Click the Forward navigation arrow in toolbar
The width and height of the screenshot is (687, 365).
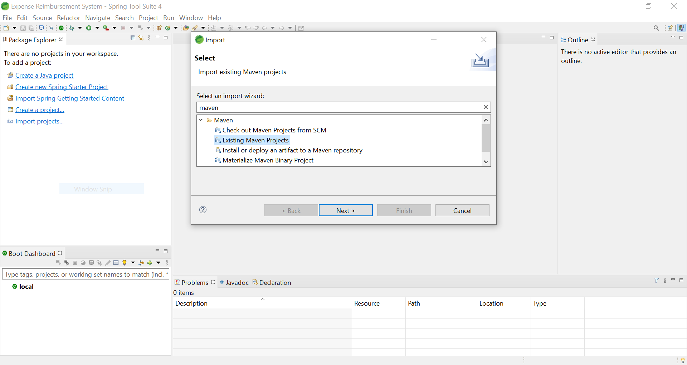click(x=282, y=28)
